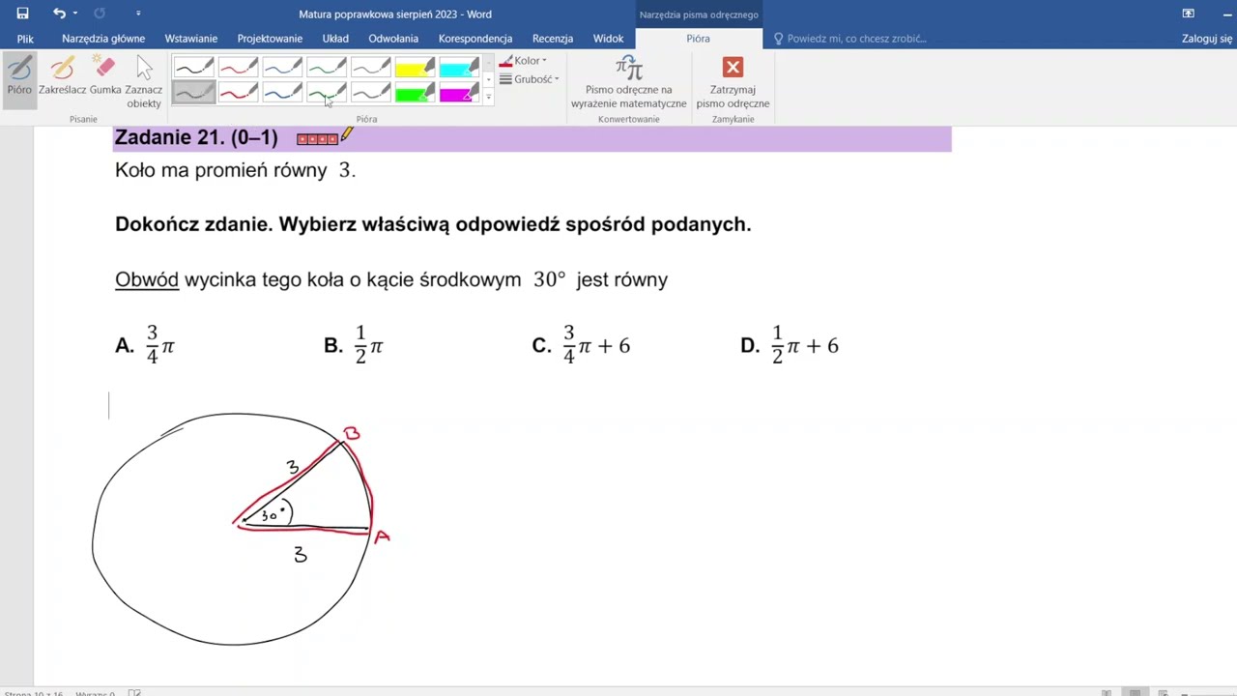Switch to the Narzędzia główne tab

(x=103, y=39)
